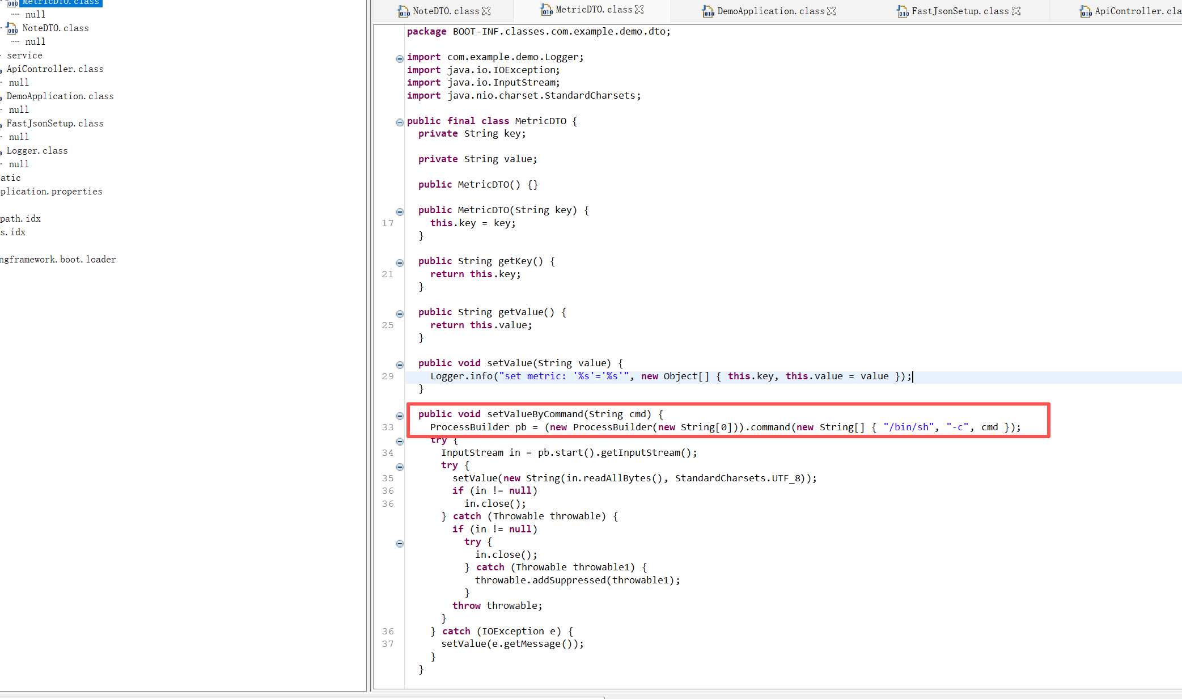Click the MetricDTO.class tab file icon
This screenshot has width=1182, height=699.
[x=546, y=9]
